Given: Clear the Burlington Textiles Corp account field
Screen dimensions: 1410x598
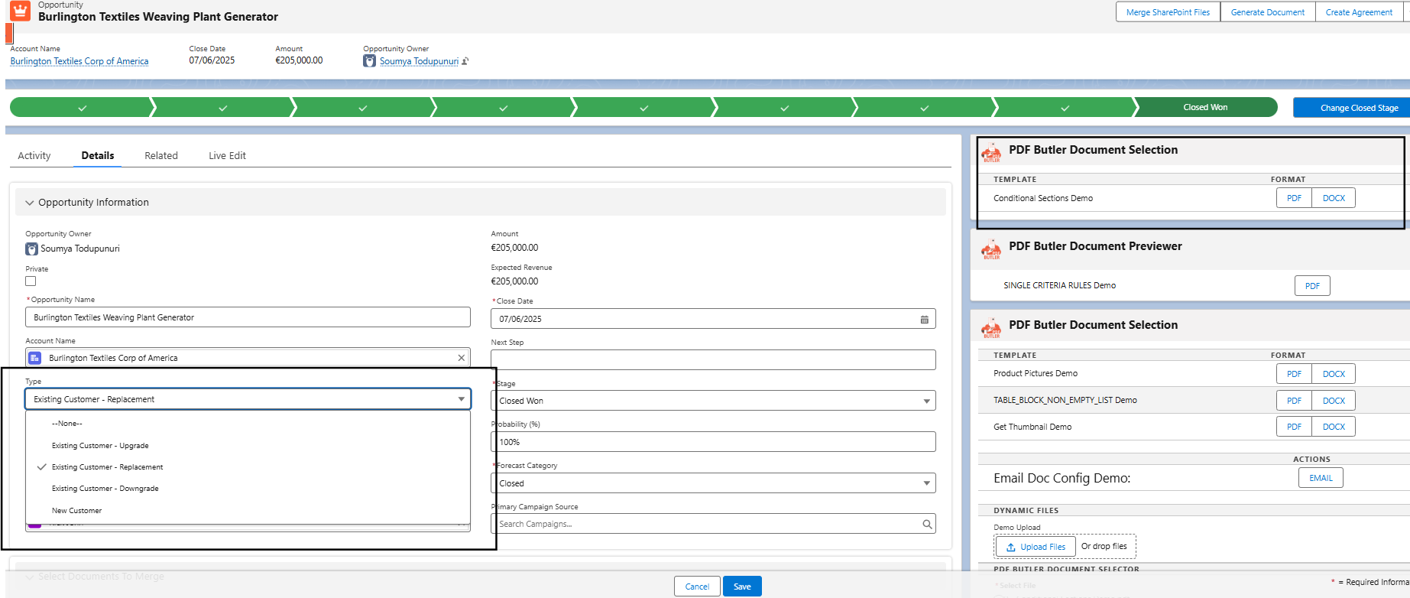Looking at the screenshot, I should [461, 358].
